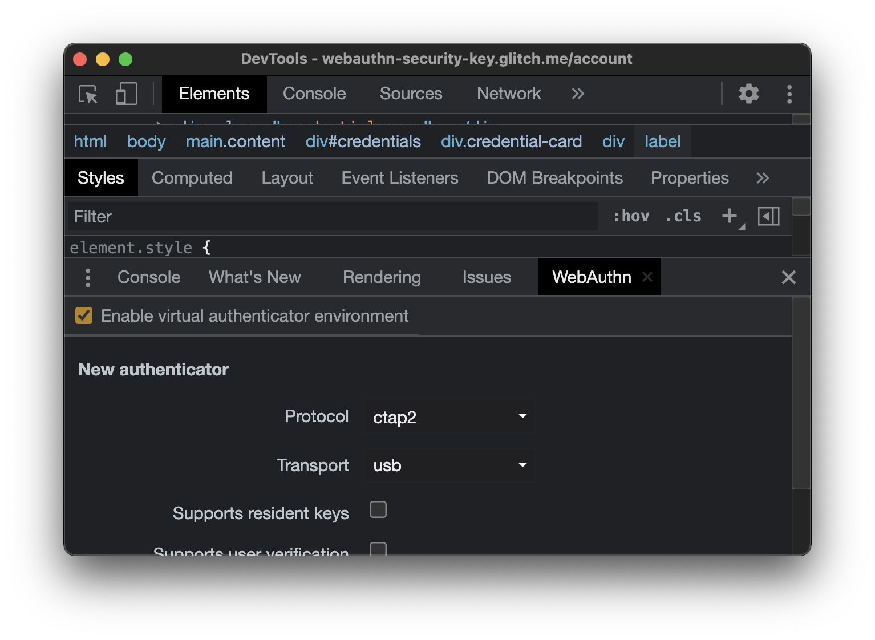Image resolution: width=875 pixels, height=640 pixels.
Task: Open the customize DevTools three-dot menu
Action: 789,94
